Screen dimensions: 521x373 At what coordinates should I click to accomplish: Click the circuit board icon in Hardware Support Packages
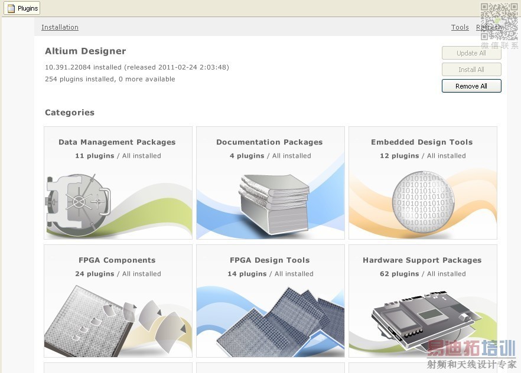coord(426,320)
